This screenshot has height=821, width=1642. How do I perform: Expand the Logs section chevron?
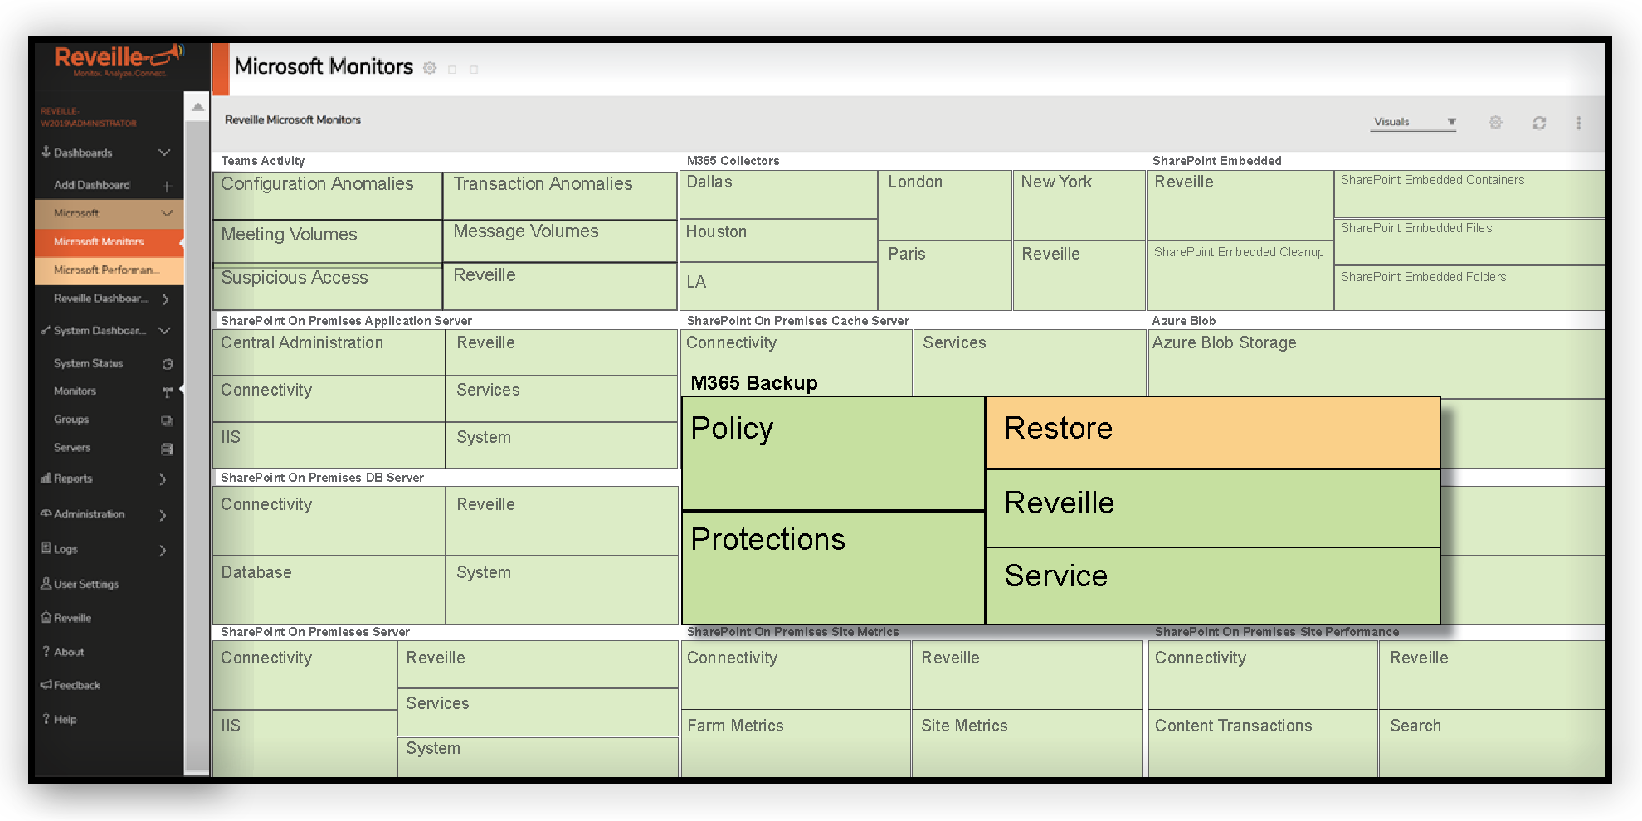click(x=163, y=550)
